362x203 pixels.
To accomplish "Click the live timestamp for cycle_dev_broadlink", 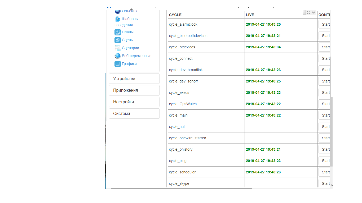I will pyautogui.click(x=263, y=70).
